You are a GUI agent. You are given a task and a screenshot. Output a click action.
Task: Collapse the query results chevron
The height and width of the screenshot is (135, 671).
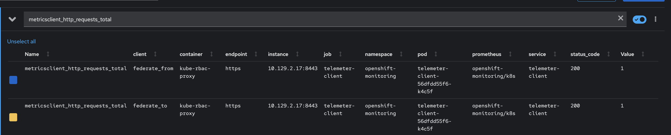pos(12,19)
